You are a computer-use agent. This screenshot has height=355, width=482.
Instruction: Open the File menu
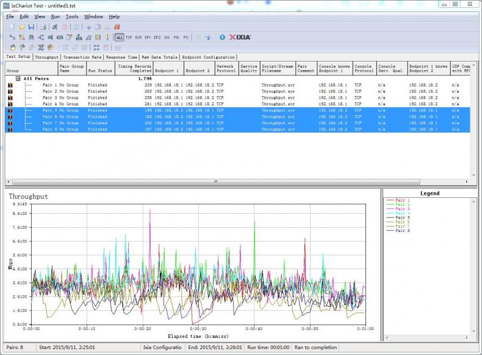[10, 16]
